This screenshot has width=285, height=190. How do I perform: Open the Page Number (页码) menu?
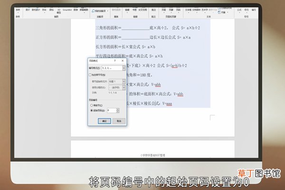click(178, 11)
